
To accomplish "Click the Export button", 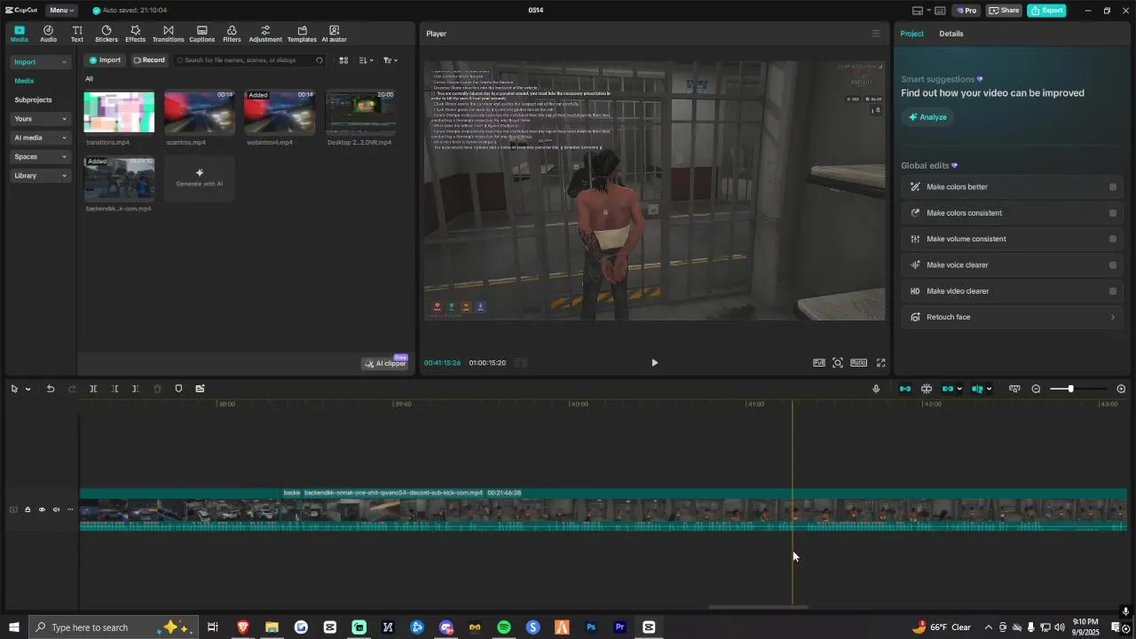I will click(x=1046, y=11).
